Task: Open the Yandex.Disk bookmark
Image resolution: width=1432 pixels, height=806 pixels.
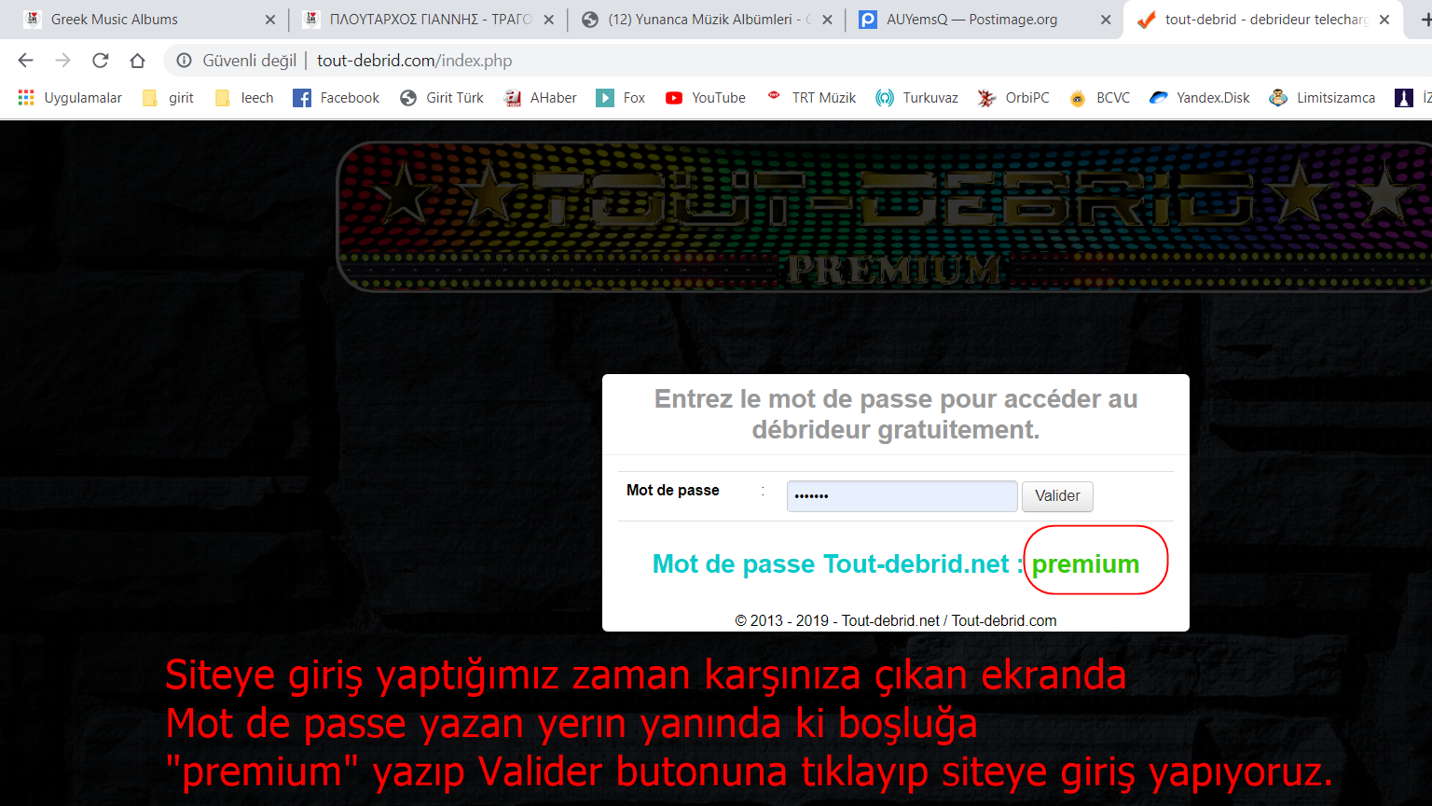Action: pos(1200,98)
